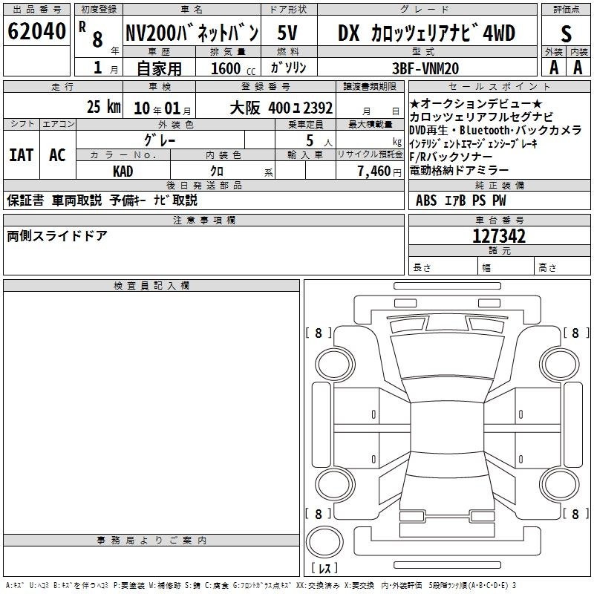Screen dimensions: 594x594
Task: Click the mileage value 25 km
Action: [103, 107]
